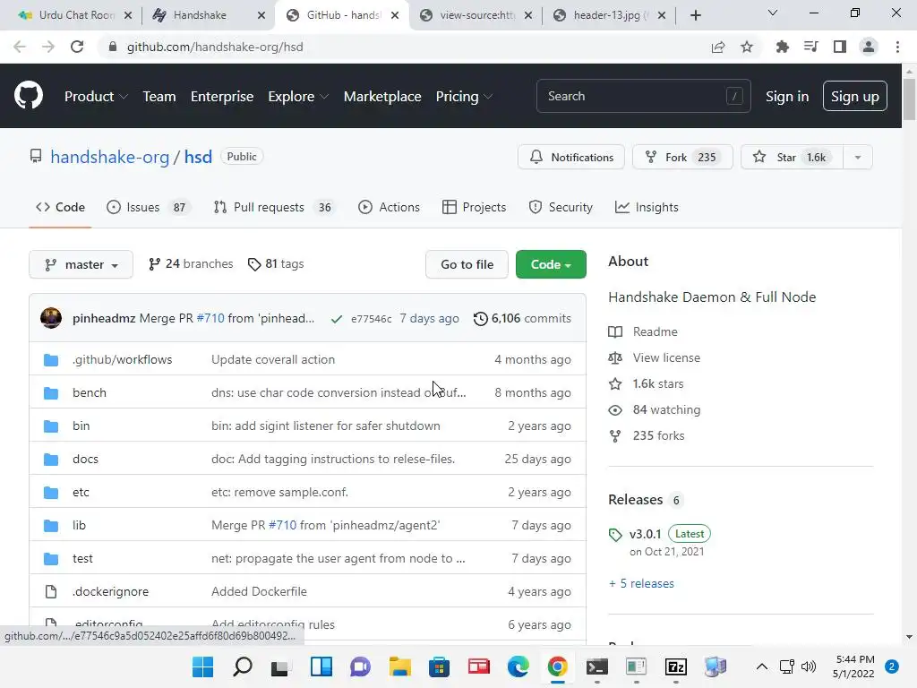
Task: Click the browser address bar URL
Action: (x=215, y=47)
